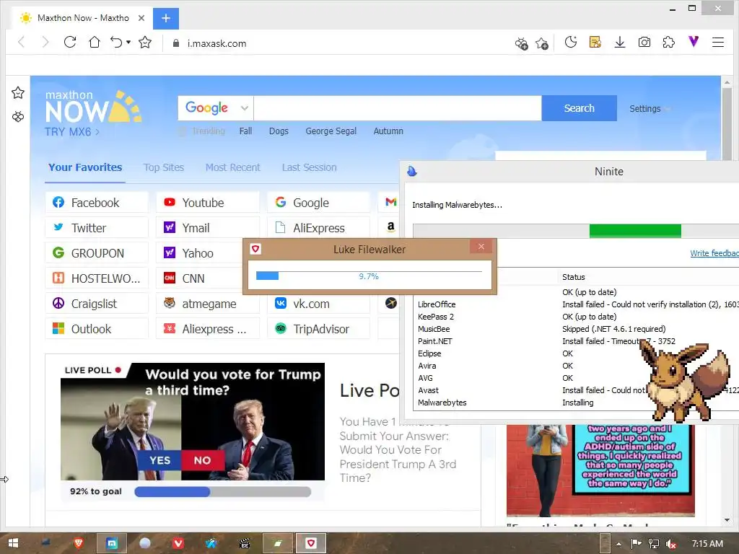Open the dropdown arrow beside the undo icon

pos(128,43)
